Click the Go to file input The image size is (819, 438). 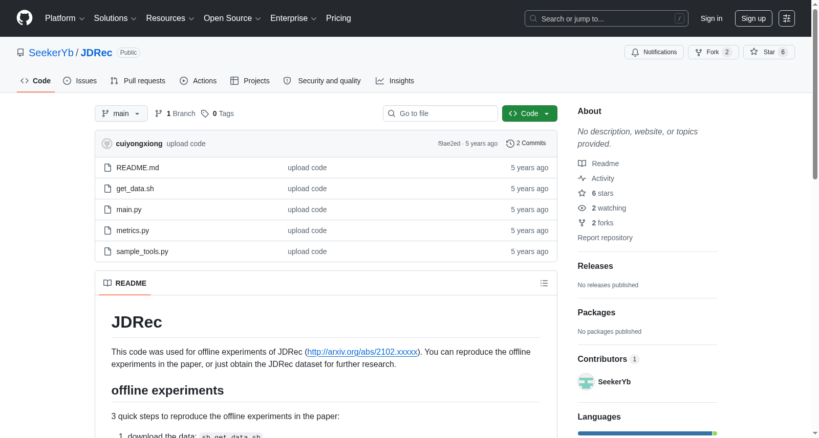point(440,113)
